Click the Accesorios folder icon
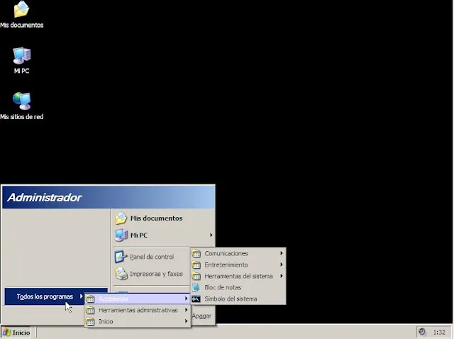Screen dimensions: 454x339 tap(90, 299)
